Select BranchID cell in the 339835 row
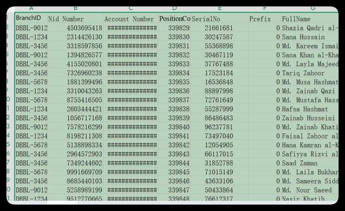The width and height of the screenshot is (345, 211). 32,82
